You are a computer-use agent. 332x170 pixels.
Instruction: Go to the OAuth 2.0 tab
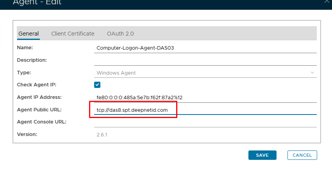[x=120, y=34]
